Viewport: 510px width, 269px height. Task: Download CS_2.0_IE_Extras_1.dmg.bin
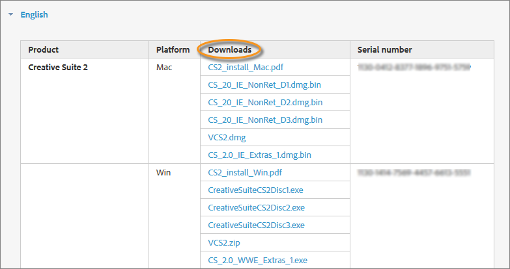coord(259,155)
